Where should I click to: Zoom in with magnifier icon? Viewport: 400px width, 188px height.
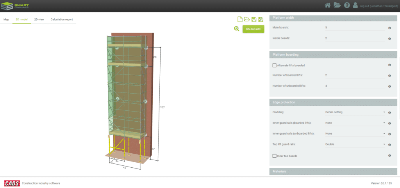coord(237,29)
